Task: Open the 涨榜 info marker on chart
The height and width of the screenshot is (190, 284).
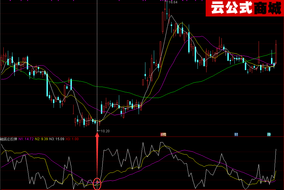Action: click(x=163, y=135)
